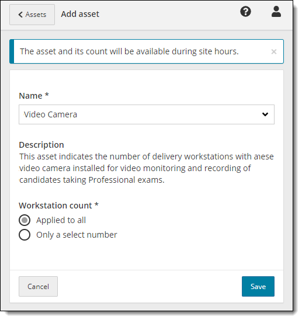
Task: Go back to the Assets page
Action: 32,15
